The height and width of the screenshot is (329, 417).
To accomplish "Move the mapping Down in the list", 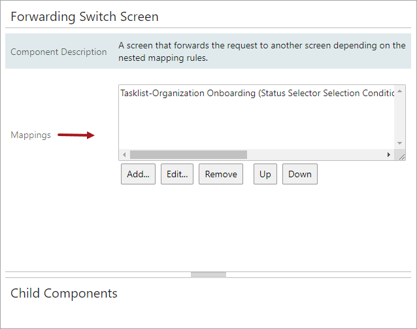I will [x=300, y=174].
